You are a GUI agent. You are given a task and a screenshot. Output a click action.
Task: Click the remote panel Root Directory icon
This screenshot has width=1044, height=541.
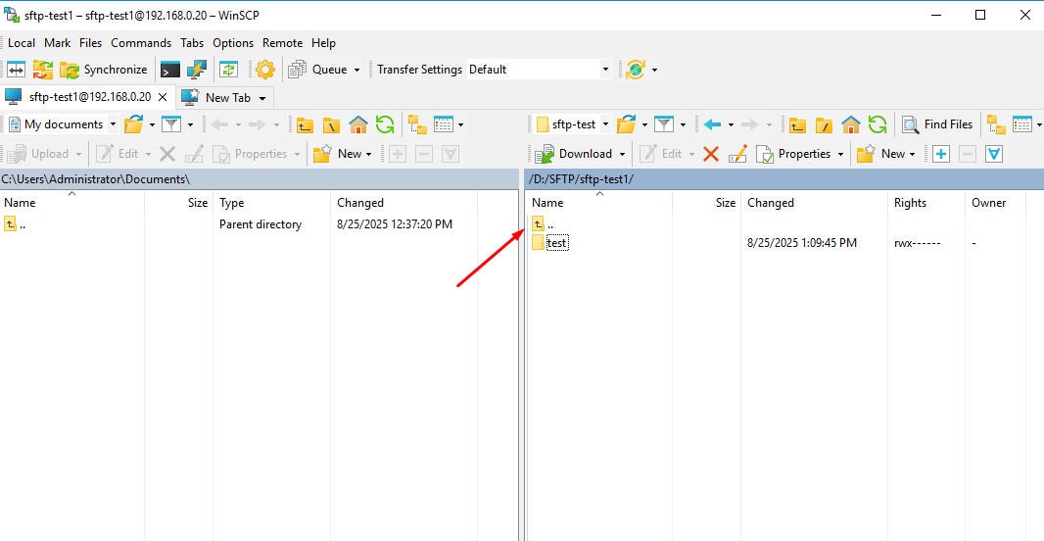(x=825, y=123)
